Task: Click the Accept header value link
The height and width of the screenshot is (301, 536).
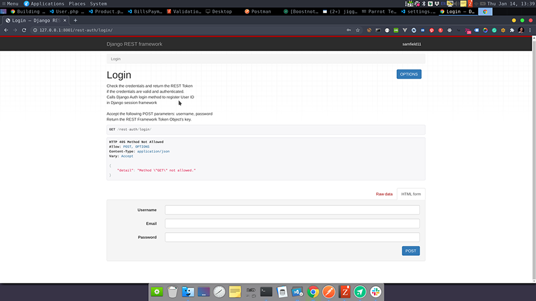Action: coord(127,156)
